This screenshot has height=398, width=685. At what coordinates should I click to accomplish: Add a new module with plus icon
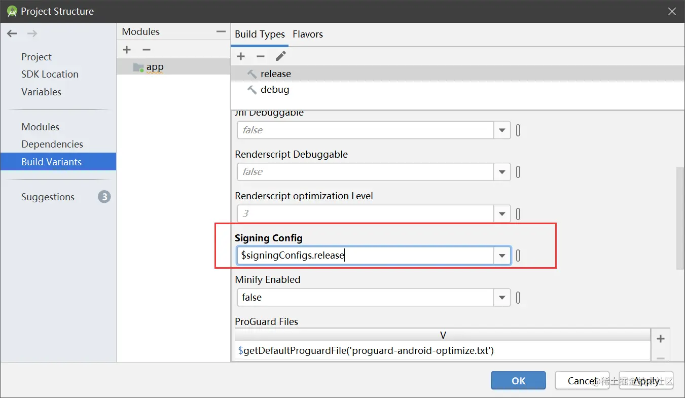(x=127, y=50)
